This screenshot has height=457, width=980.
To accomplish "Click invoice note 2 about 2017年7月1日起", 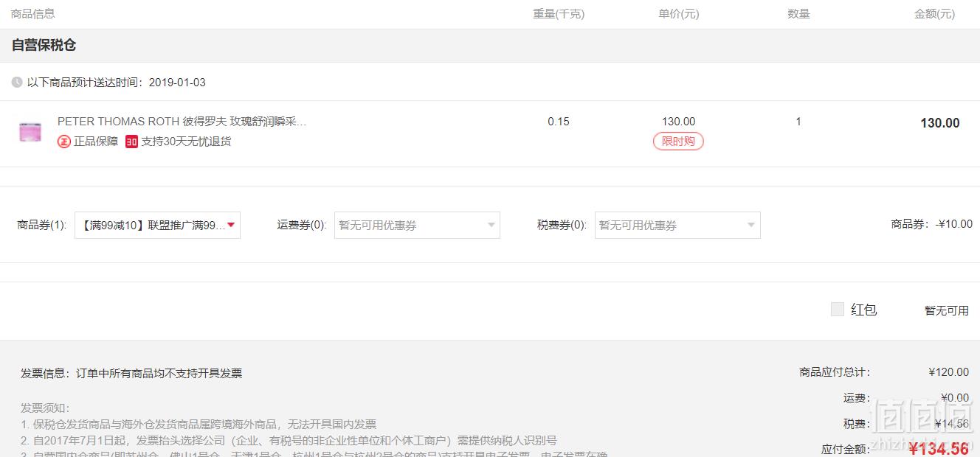I will [x=289, y=440].
